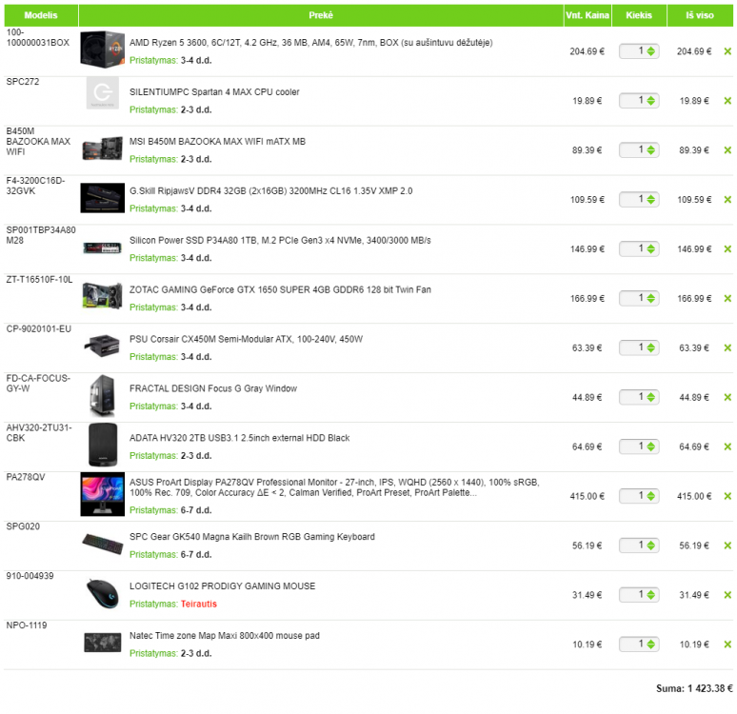Remove SILENTIUMPC Spartan 4 MAX cooler

727,101
